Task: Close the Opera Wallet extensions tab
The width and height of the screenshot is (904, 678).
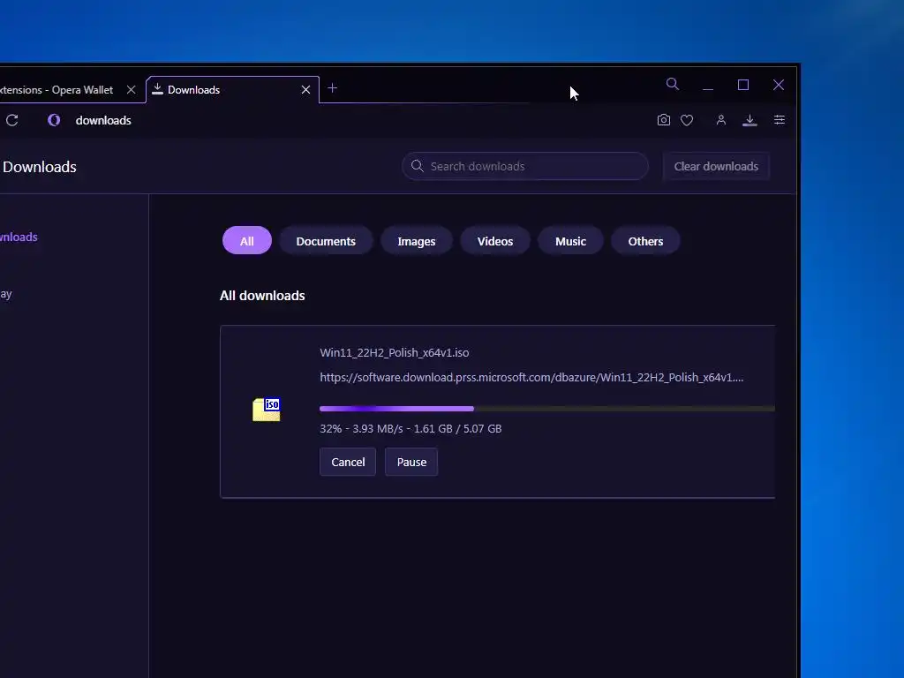Action: tap(131, 90)
